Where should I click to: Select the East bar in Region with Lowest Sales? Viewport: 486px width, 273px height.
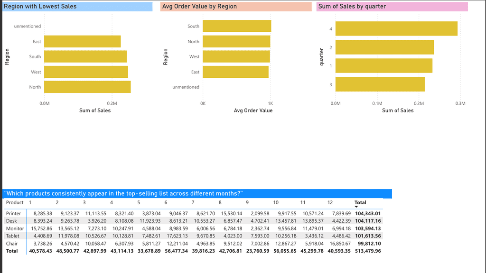pos(82,42)
